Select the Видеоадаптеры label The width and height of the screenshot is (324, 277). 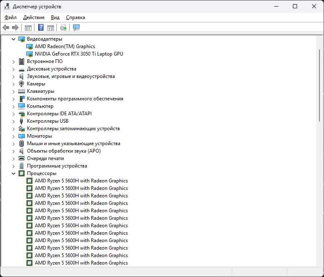[44, 39]
